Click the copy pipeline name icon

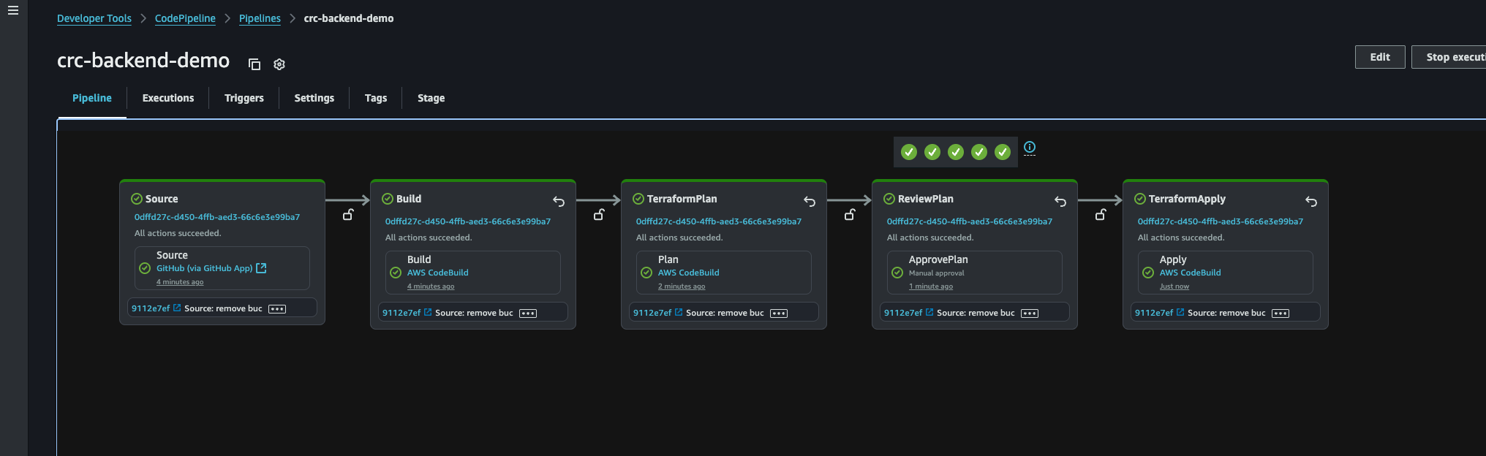coord(254,64)
